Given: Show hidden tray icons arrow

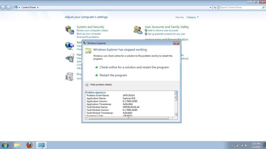Looking at the screenshot, I should [x=232, y=145].
